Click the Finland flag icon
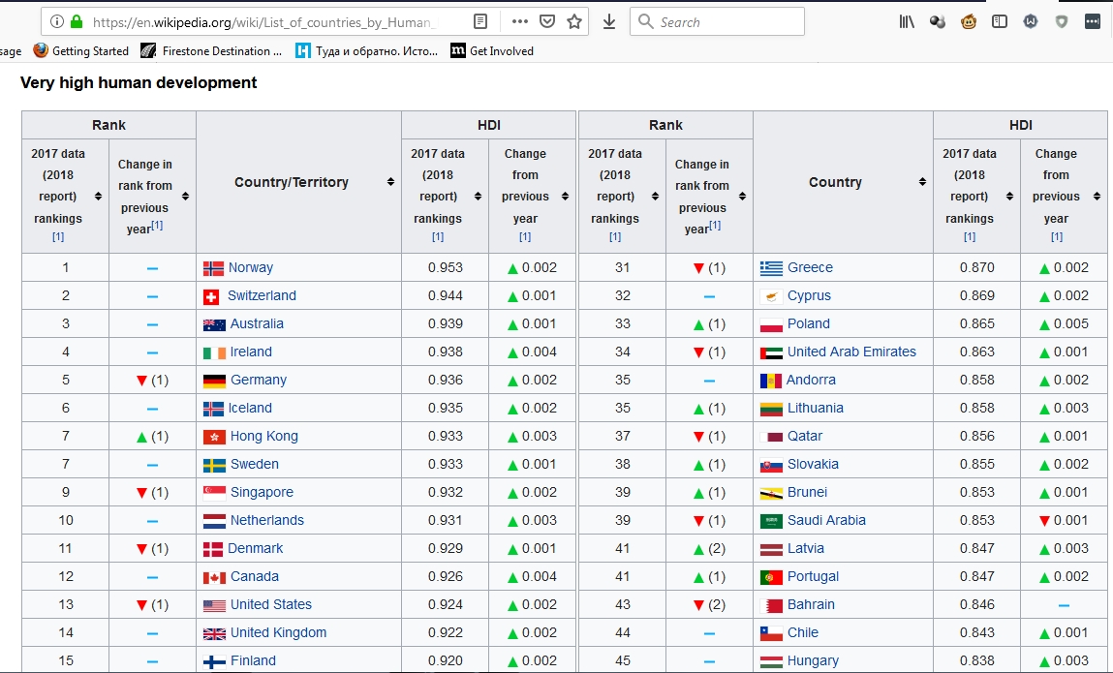This screenshot has width=1113, height=673. [x=214, y=661]
